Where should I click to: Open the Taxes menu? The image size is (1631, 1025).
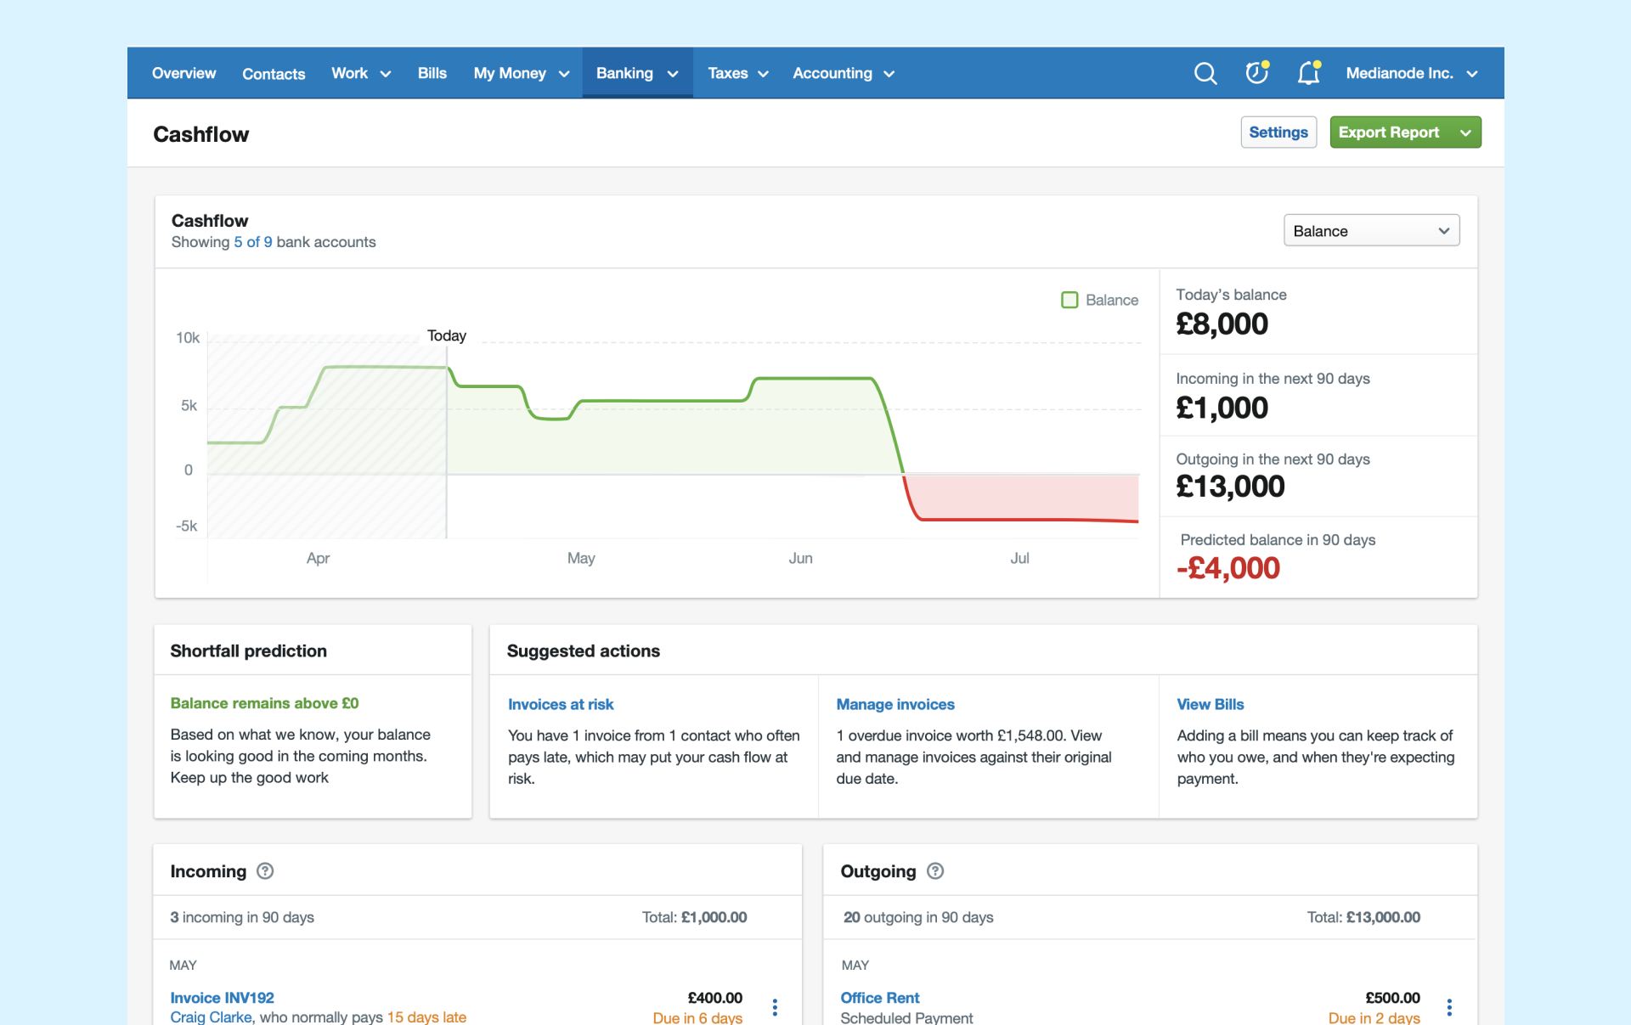(x=737, y=74)
